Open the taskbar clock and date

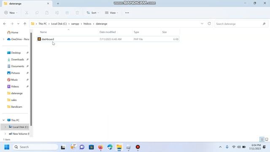point(255,147)
